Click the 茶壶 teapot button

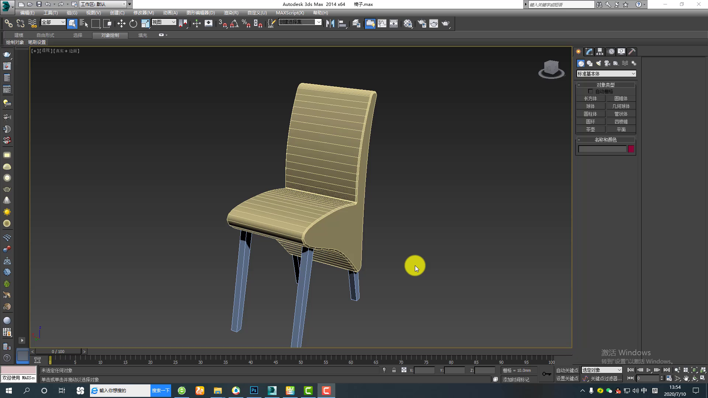[590, 129]
